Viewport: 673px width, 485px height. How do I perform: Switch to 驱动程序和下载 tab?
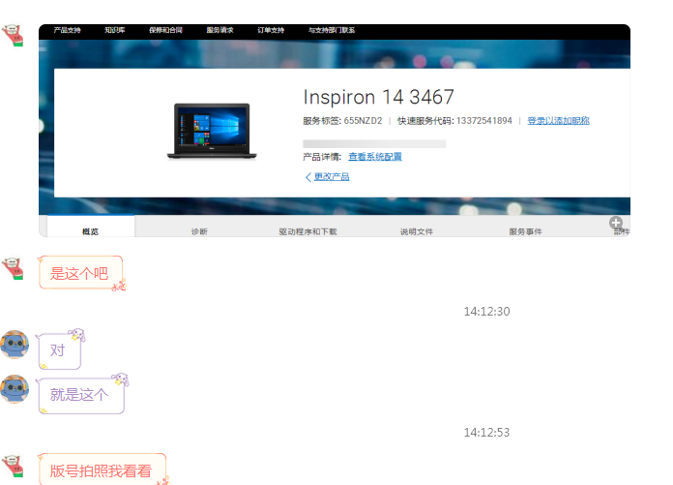pos(307,231)
